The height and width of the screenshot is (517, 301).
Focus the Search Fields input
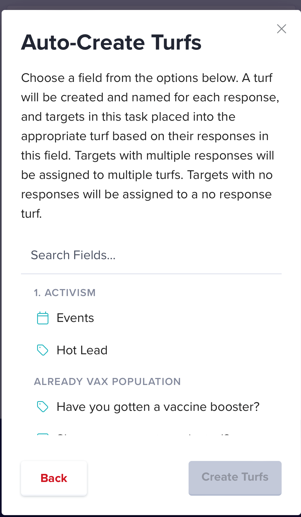(x=151, y=255)
